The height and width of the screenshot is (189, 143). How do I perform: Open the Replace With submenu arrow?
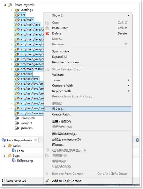(x=128, y=91)
